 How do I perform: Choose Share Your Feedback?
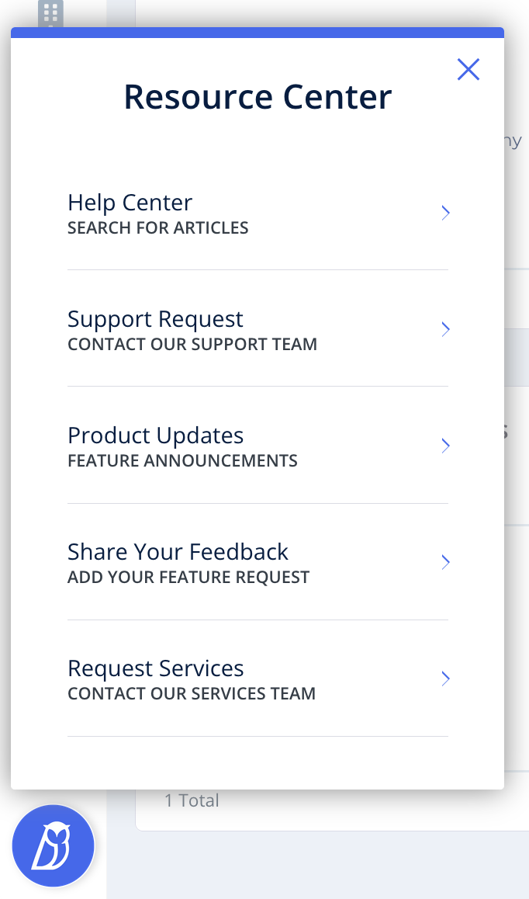pos(178,552)
